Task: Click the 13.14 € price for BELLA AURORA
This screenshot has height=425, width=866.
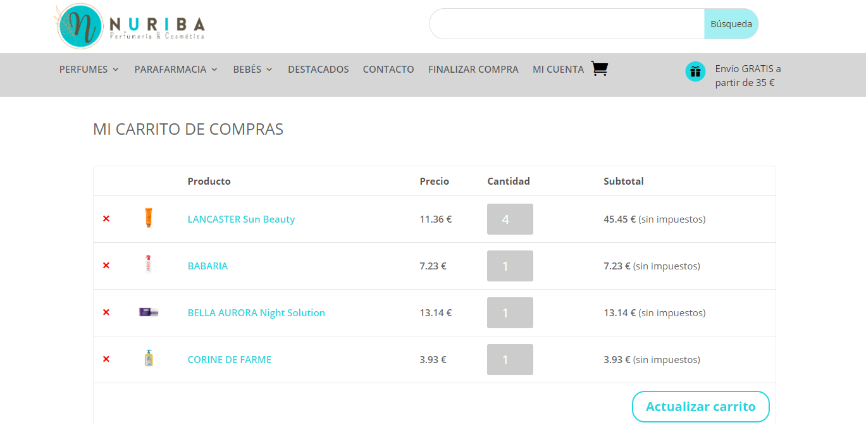Action: click(435, 312)
